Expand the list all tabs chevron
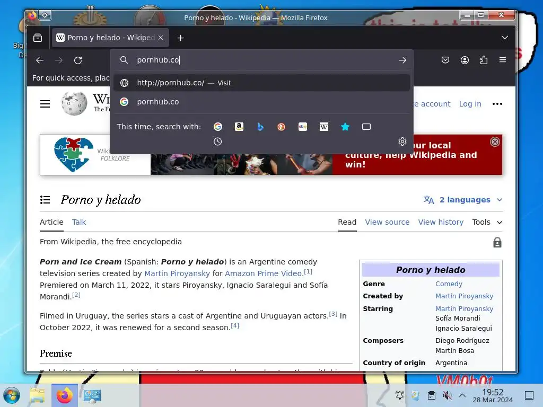Screen dimensions: 543x407 coord(505,38)
